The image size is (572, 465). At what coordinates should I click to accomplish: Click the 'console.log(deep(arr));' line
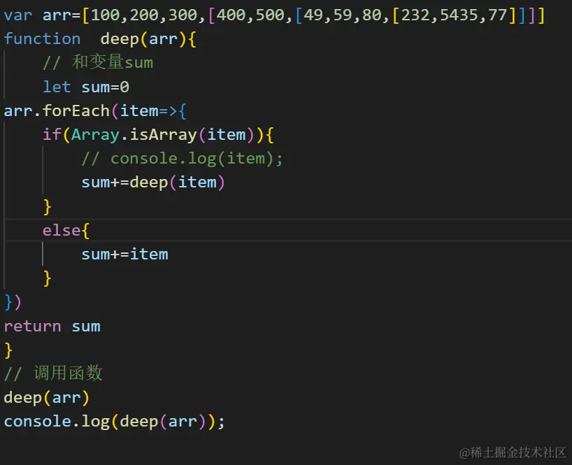114,422
